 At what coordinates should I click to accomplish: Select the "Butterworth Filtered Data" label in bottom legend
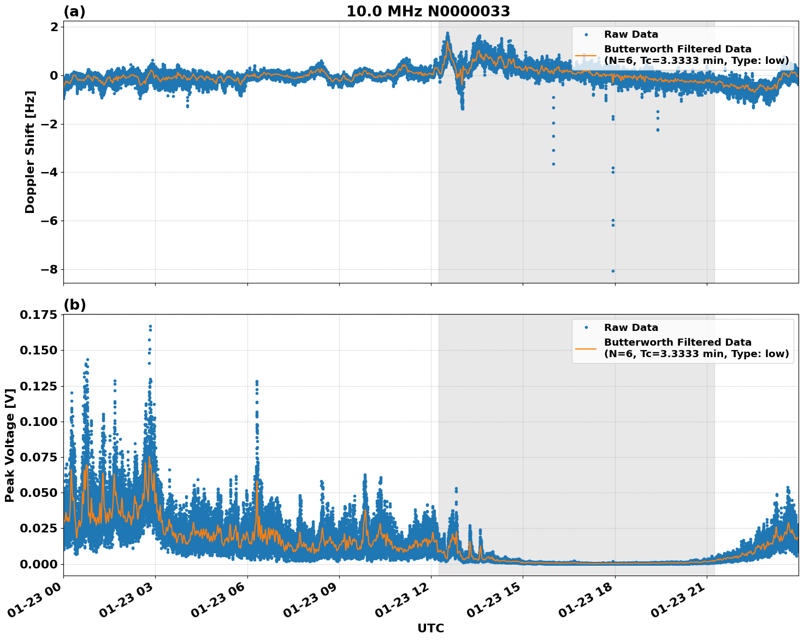point(677,341)
